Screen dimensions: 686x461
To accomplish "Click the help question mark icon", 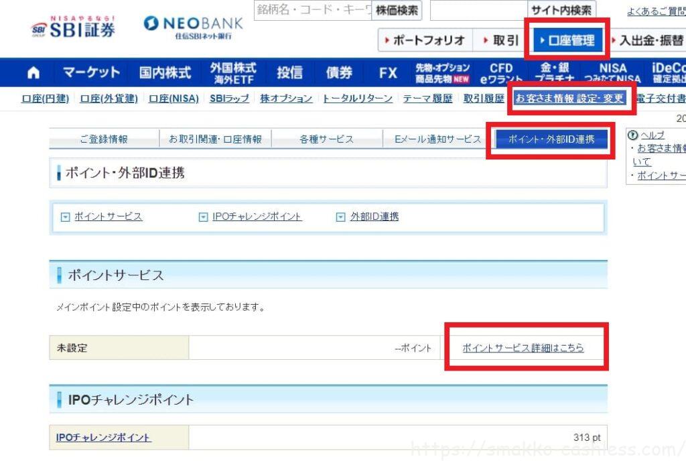I will point(632,135).
